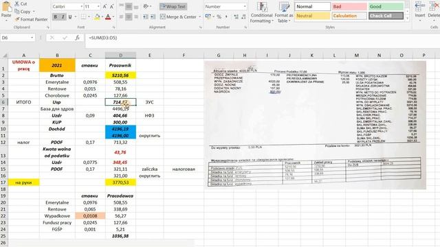Image resolution: width=440 pixels, height=247 pixels.
Task: Open the Clipboard dialog launcher
Action: click(47, 27)
